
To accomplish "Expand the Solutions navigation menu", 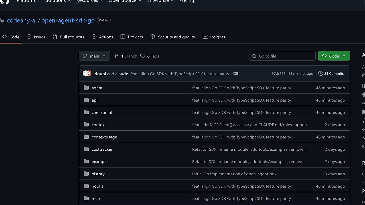I will tap(58, 1).
